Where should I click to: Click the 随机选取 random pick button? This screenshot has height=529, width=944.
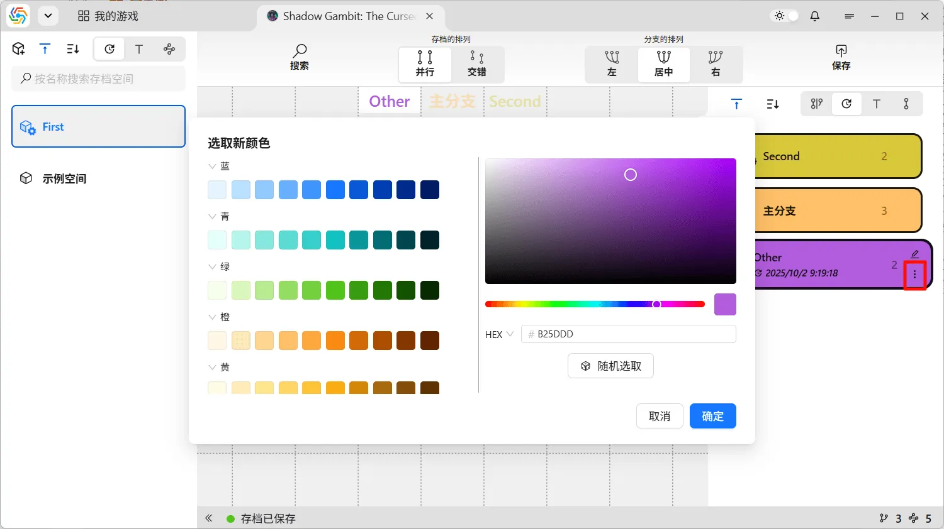[610, 366]
